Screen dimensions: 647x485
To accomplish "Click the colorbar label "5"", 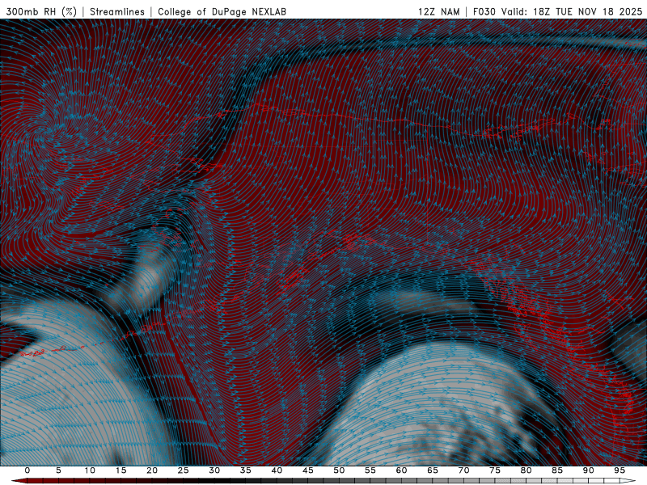I will (58, 470).
